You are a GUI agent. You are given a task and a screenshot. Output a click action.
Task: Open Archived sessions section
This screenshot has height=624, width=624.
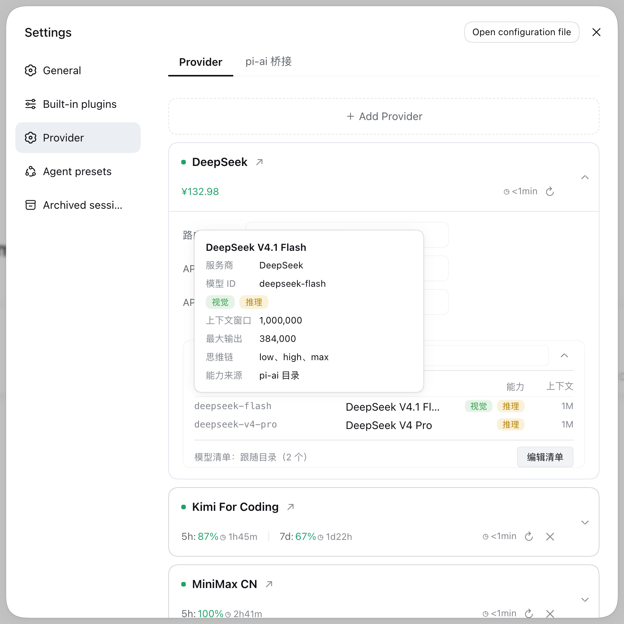click(x=78, y=205)
